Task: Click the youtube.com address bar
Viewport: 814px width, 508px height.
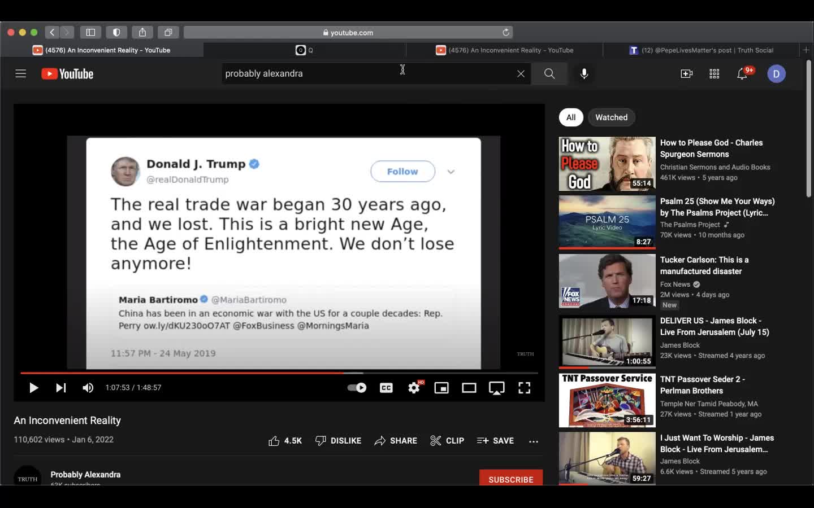Action: [x=348, y=32]
